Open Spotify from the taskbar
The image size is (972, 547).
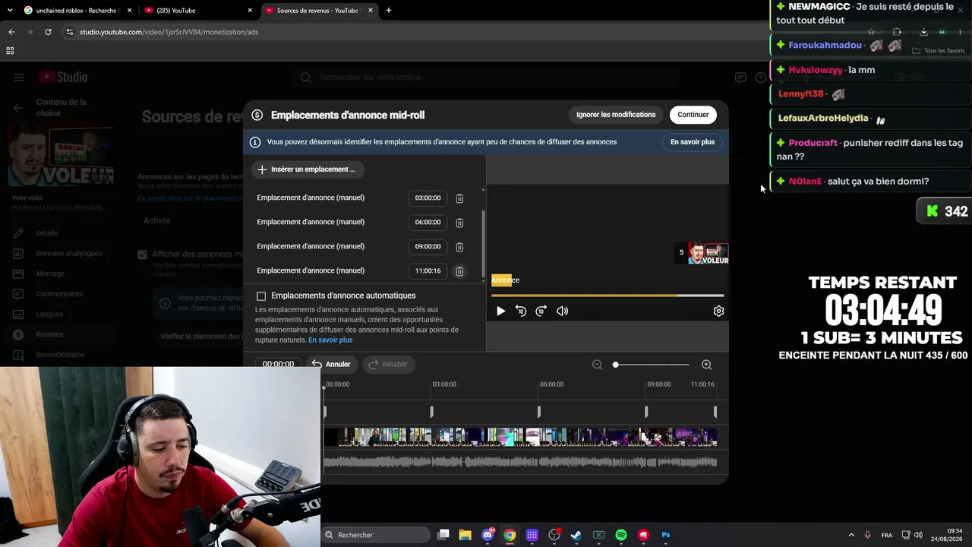coord(621,535)
